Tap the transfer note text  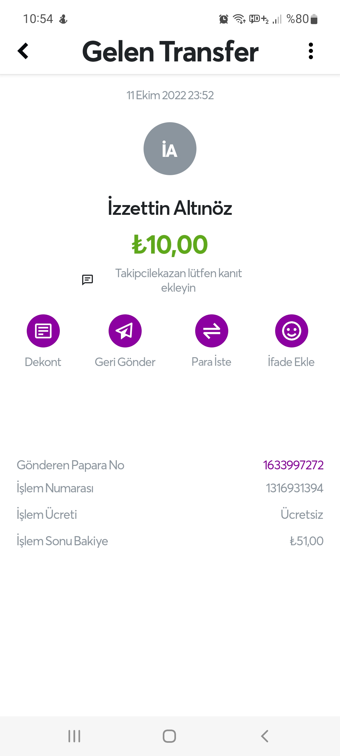(x=178, y=280)
